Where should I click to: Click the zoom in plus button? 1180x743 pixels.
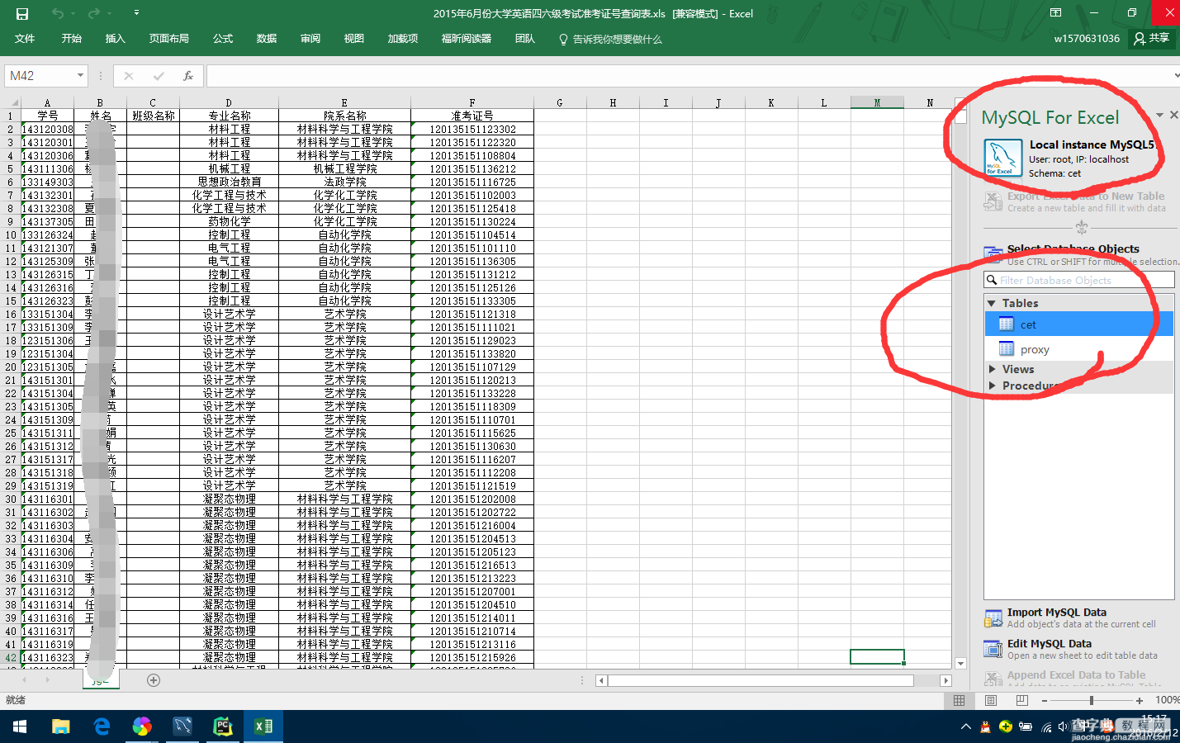[x=1140, y=700]
